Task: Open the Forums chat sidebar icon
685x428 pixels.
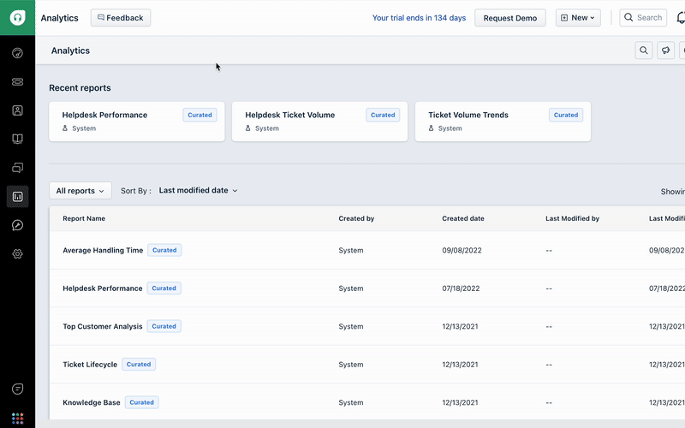Action: pos(17,168)
